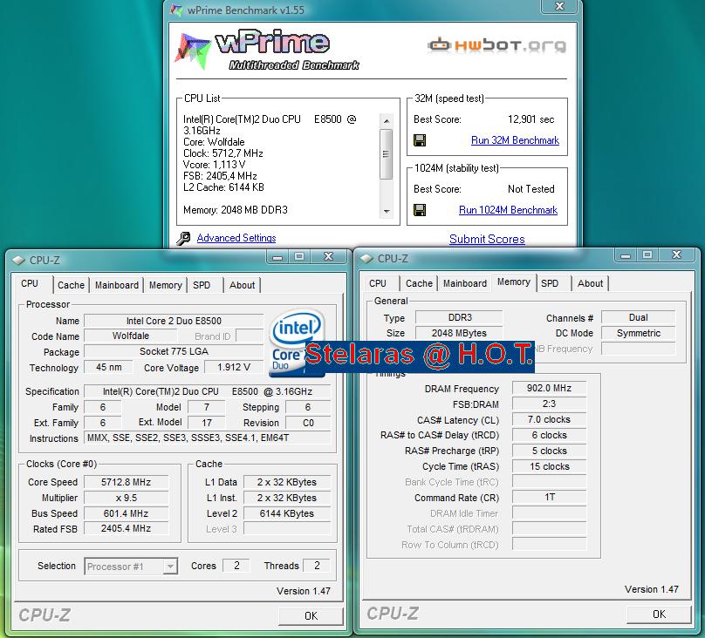Click the Technology value '45 nm'
This screenshot has width=705, height=638.
coord(109,367)
